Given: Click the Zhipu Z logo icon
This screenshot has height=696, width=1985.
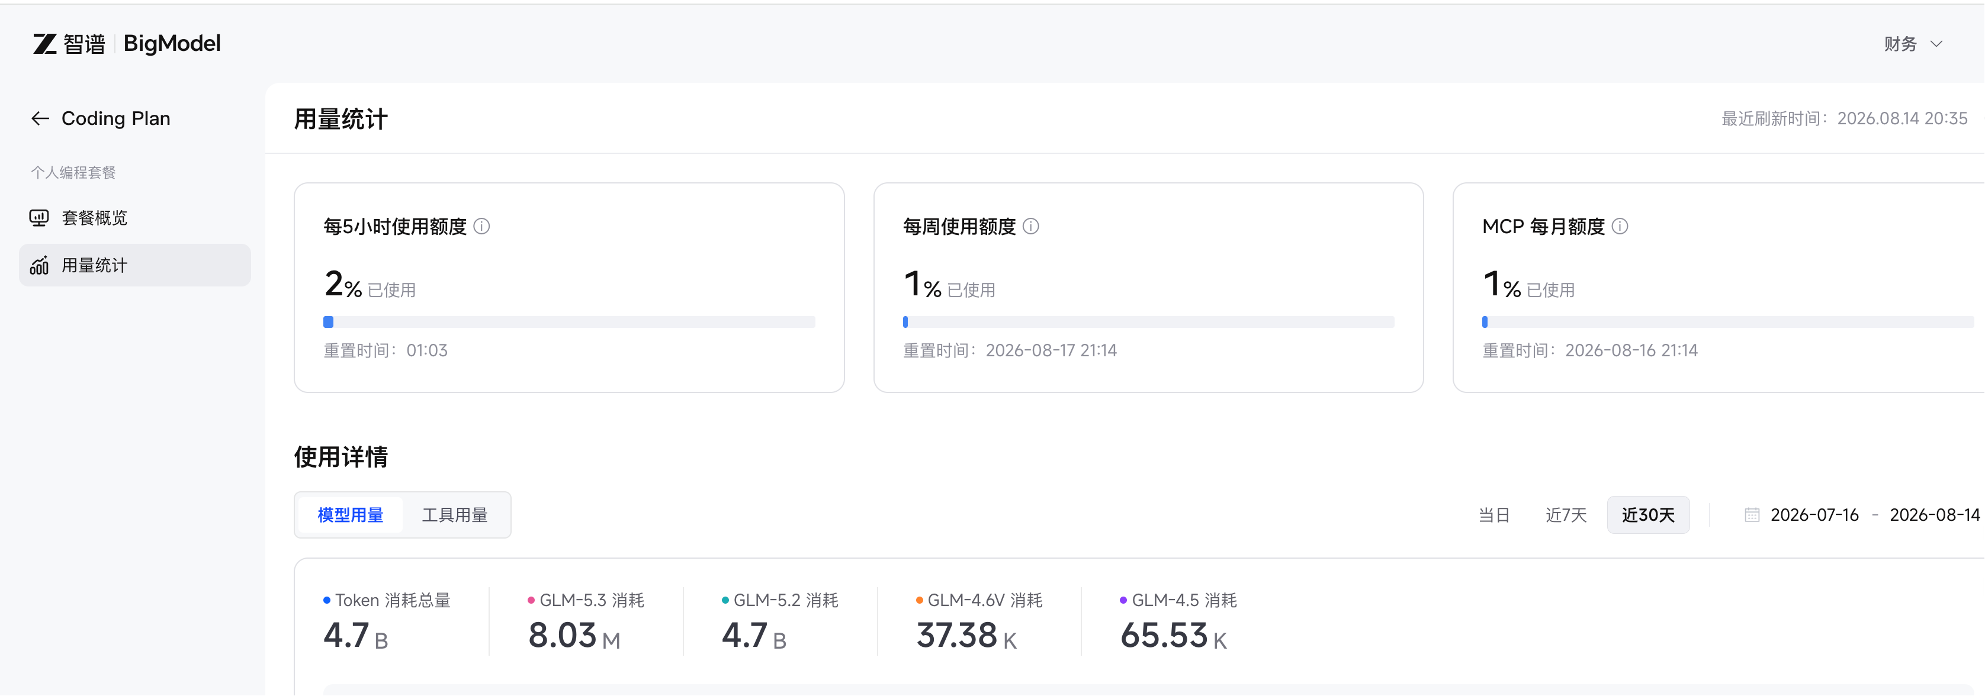Looking at the screenshot, I should coord(44,44).
